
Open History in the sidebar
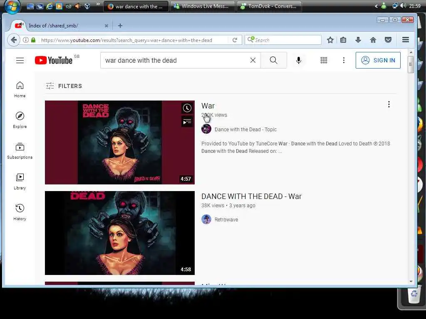(20, 212)
